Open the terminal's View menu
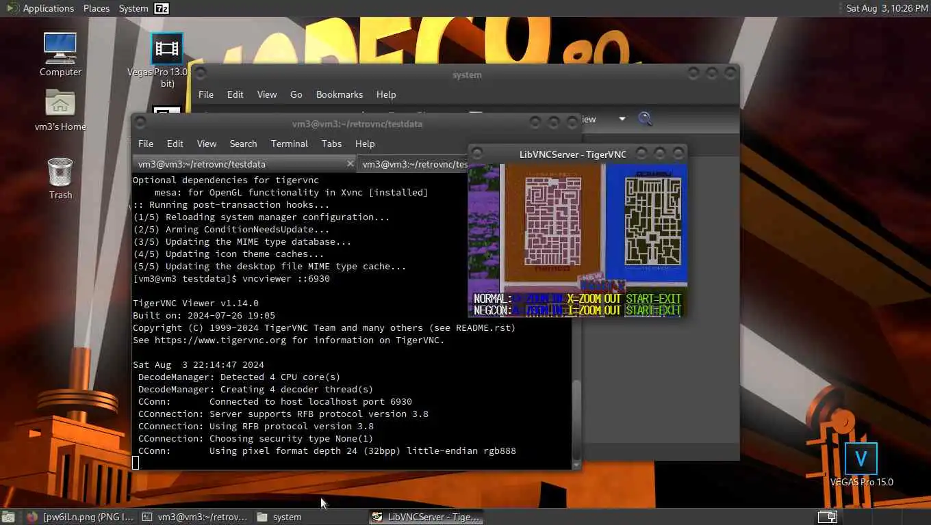This screenshot has height=525, width=931. point(207,144)
